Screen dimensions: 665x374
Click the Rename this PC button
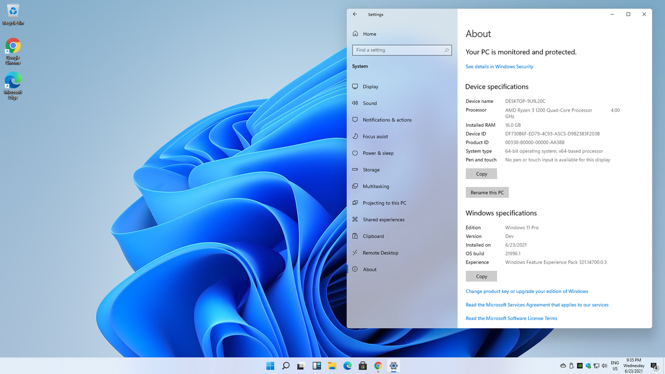(487, 193)
